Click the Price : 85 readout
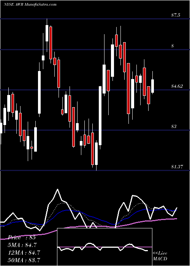This screenshot has height=266, width=190. (22, 237)
